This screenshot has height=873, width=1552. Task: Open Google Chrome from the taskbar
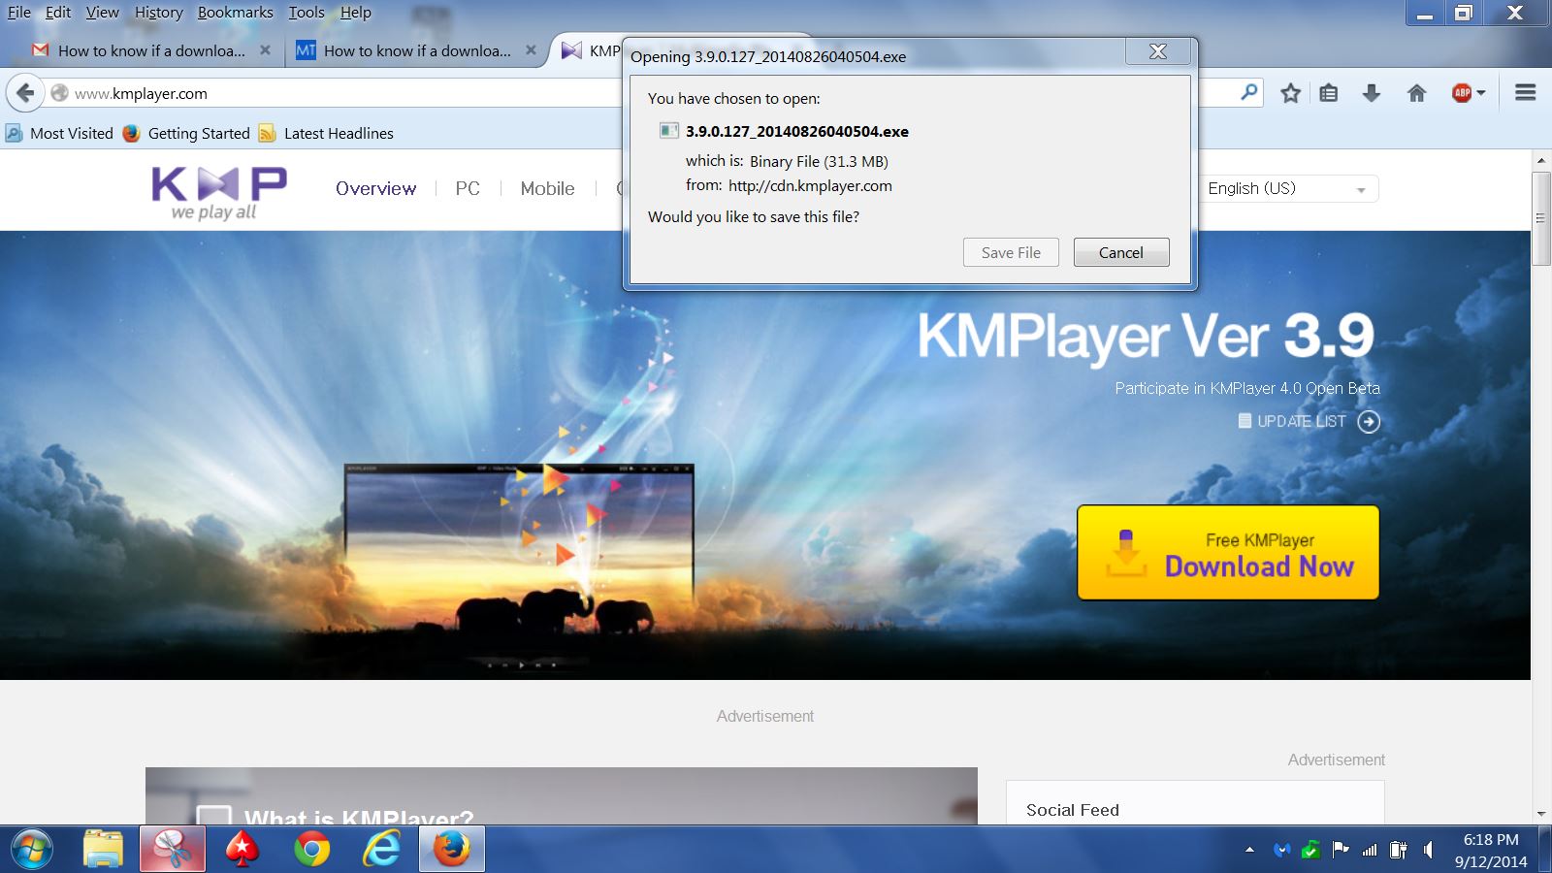point(311,851)
